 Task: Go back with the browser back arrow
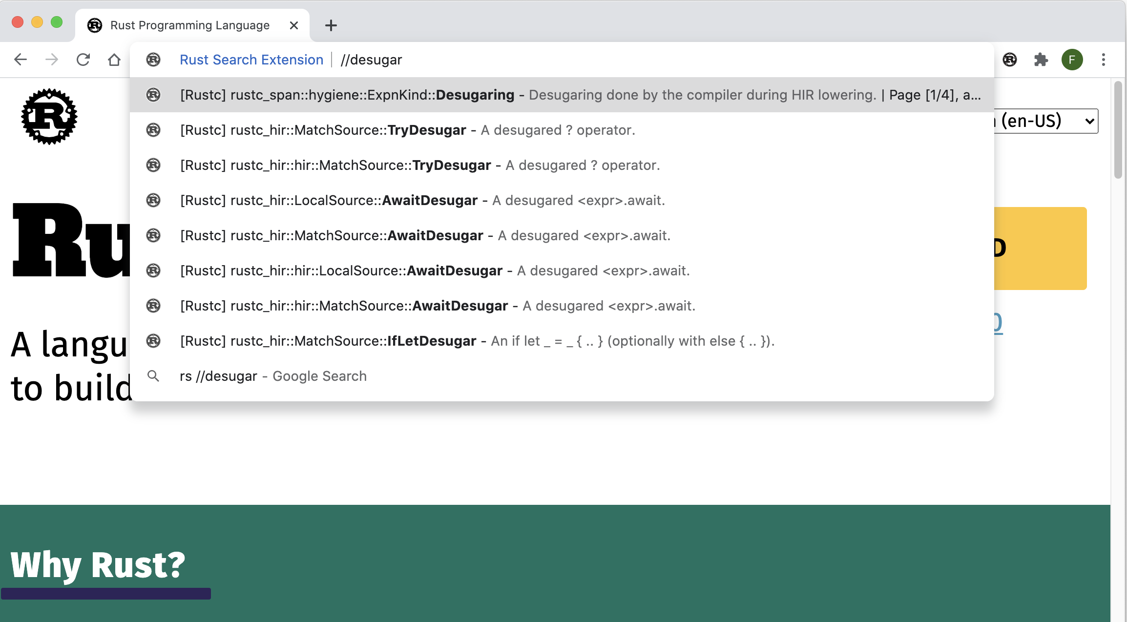[21, 60]
